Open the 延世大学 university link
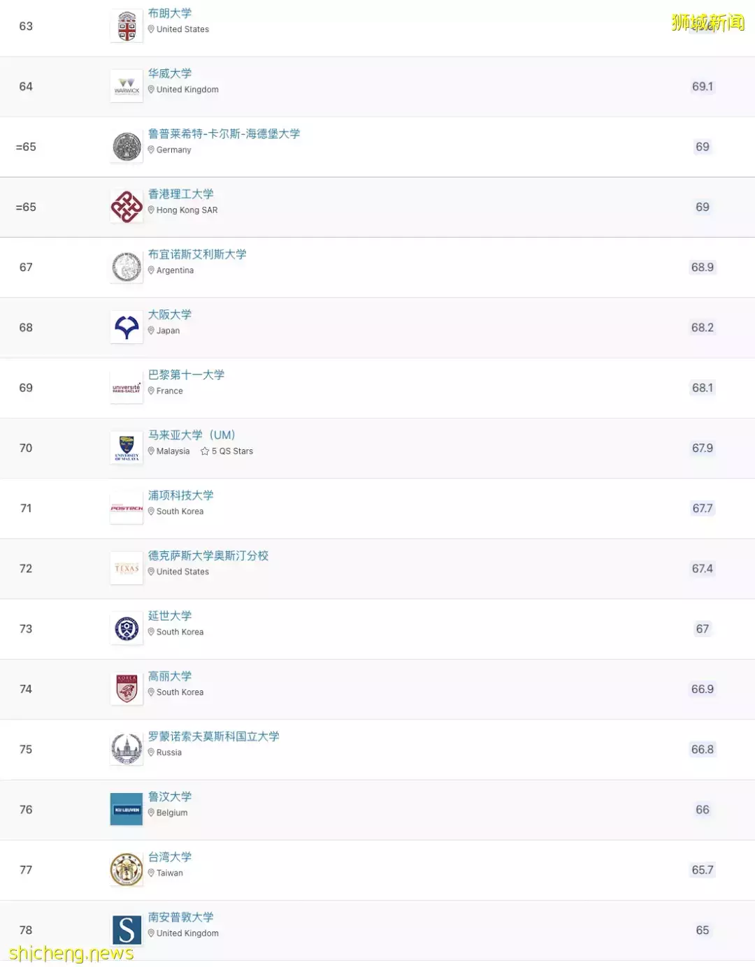This screenshot has height=967, width=755. 170,616
